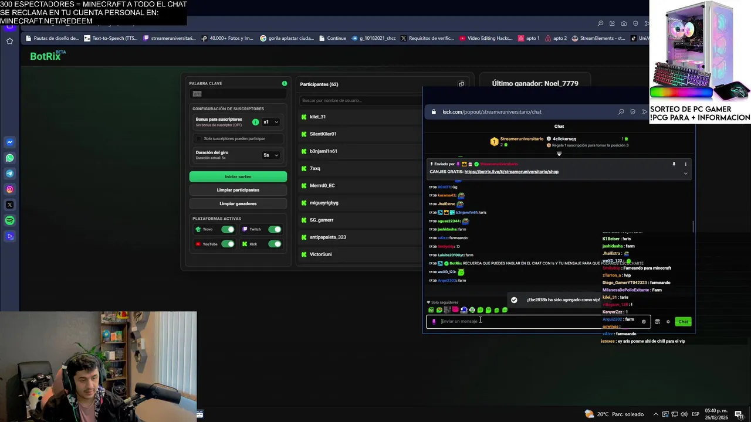Click the Enviar un mensaje chat input
The image size is (751, 422).
[539, 321]
